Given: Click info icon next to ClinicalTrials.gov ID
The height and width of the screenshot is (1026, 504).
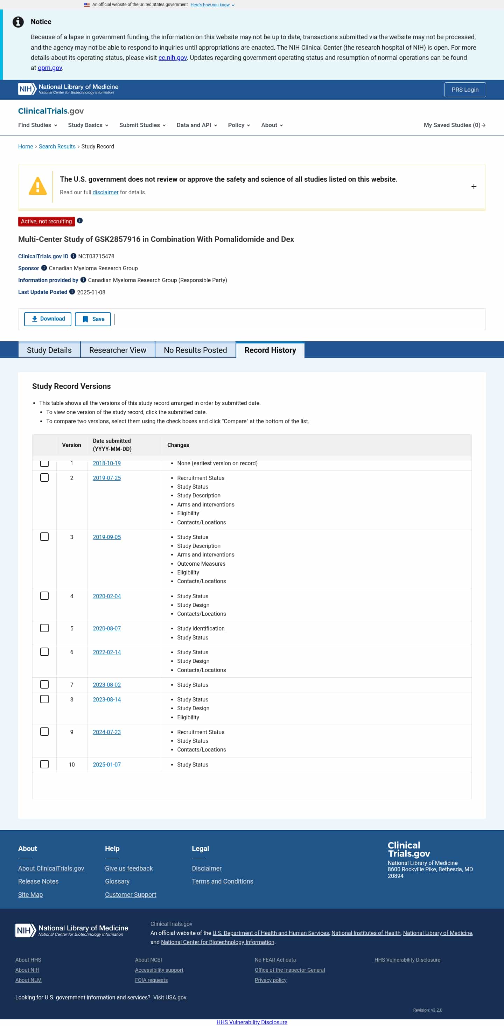Looking at the screenshot, I should click(73, 256).
